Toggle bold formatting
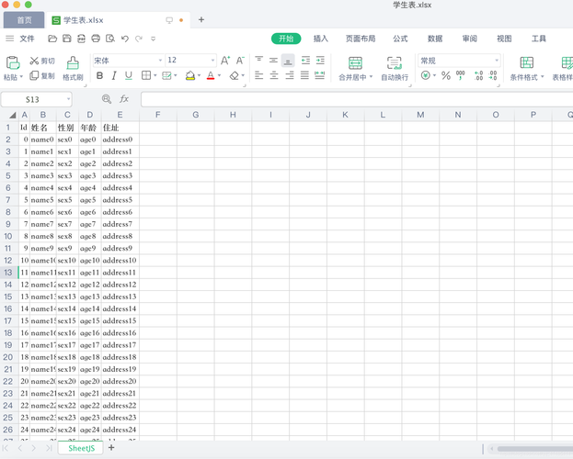573x459 pixels. pos(99,75)
